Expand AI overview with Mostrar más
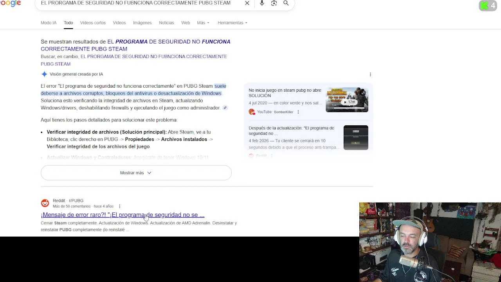The width and height of the screenshot is (501, 282). coord(136,173)
